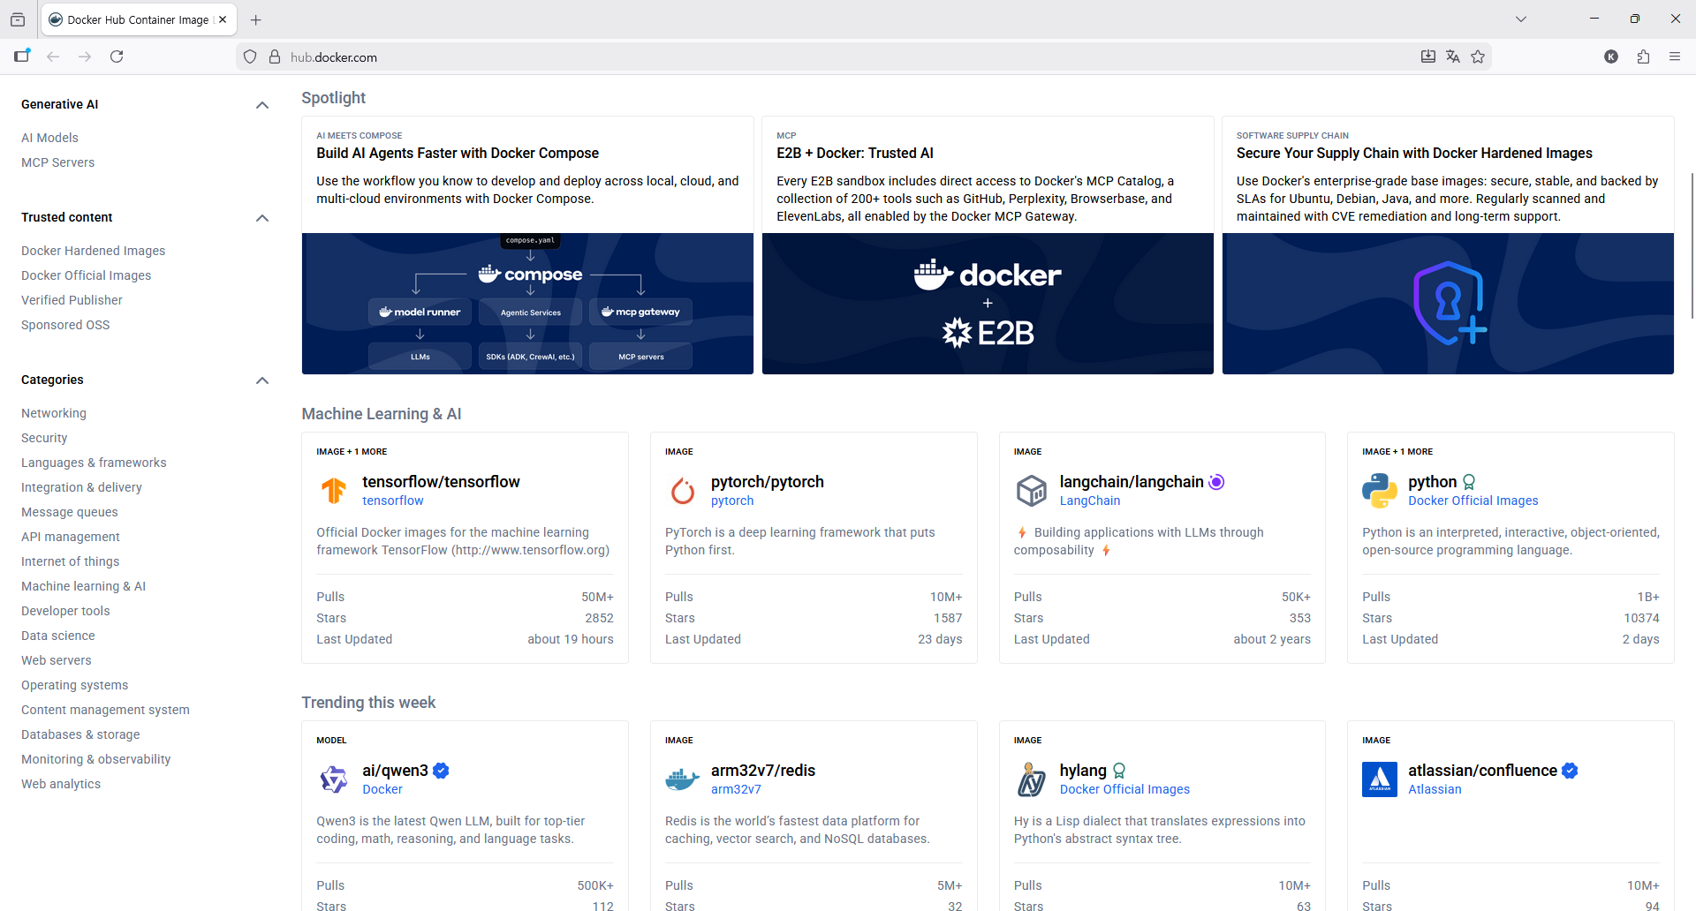Click the translate page icon
This screenshot has height=911, width=1696.
(1453, 56)
